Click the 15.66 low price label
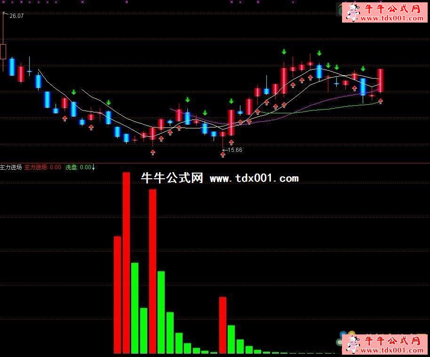 [x=234, y=150]
